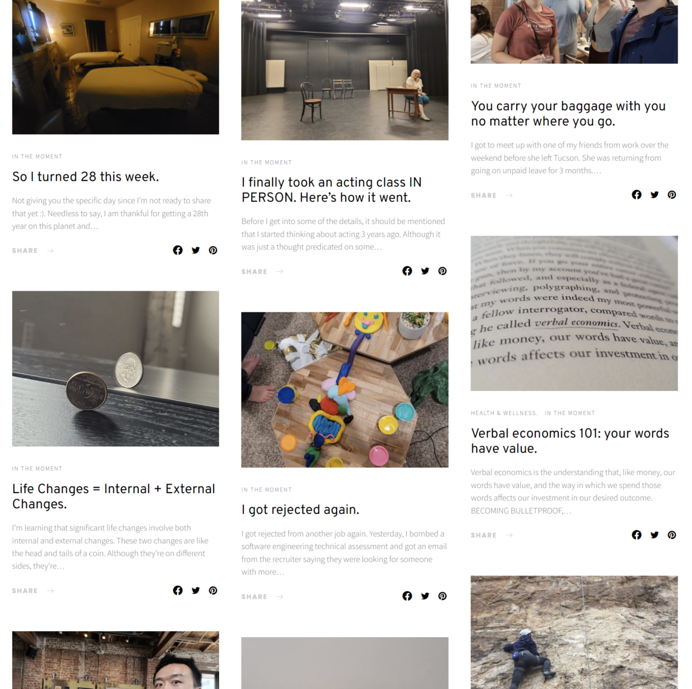Image resolution: width=692 pixels, height=689 pixels.
Task: Open "Life Changes = Internal + External Changes" title
Action: (x=113, y=496)
